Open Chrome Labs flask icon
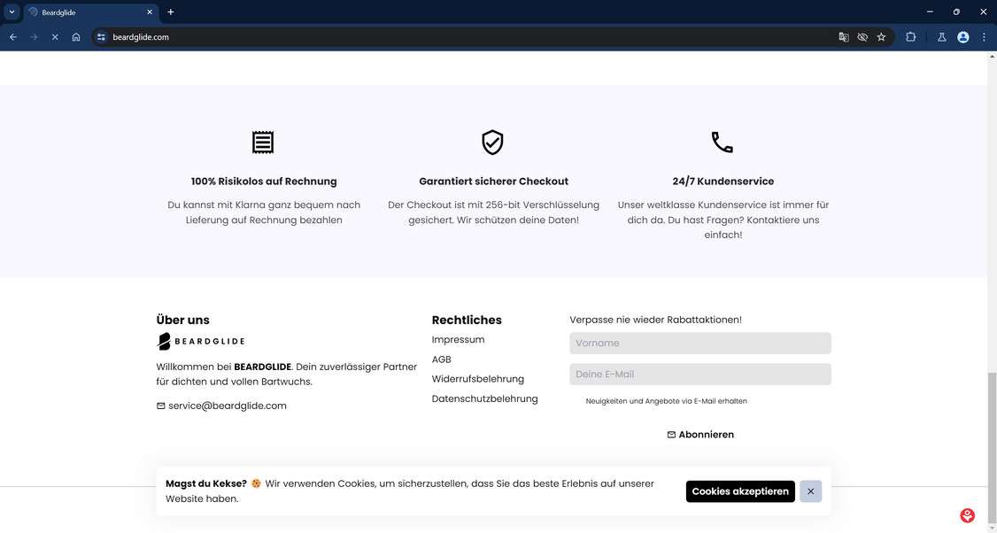 [941, 37]
